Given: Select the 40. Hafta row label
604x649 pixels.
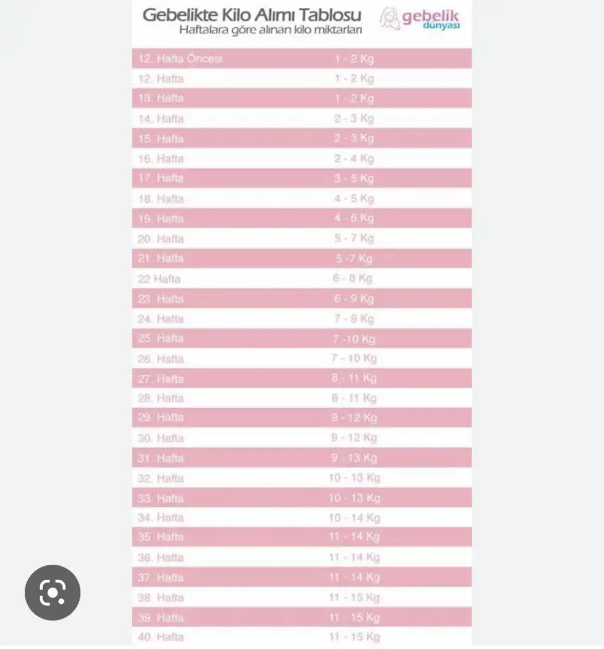Looking at the screenshot, I should pos(161,637).
